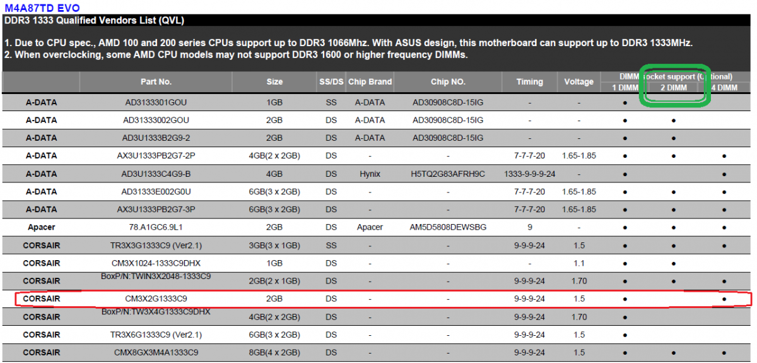Screen dimensions: 757x363
Task: Click the 4 DIMM dot in the CM3X2G1333C9 row
Action: click(724, 299)
